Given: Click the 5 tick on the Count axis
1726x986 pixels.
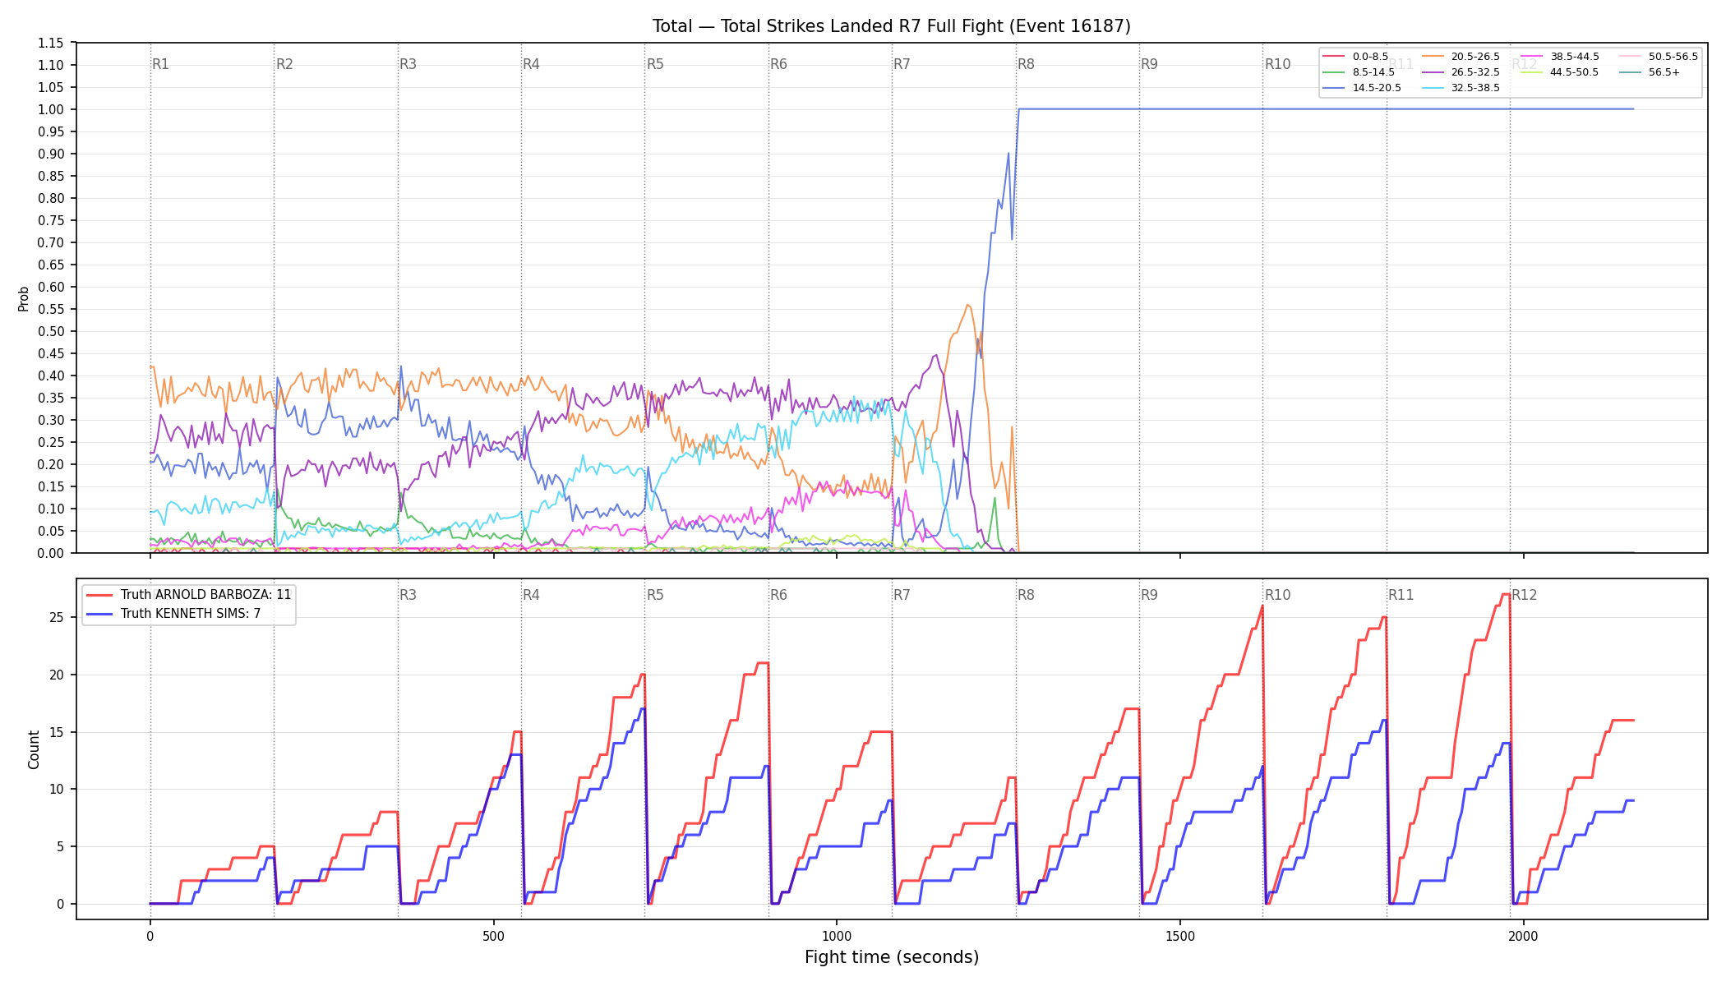Looking at the screenshot, I should [61, 846].
